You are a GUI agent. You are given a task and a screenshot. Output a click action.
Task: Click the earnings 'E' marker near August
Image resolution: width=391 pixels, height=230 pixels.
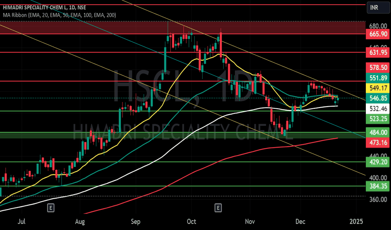(x=51, y=208)
